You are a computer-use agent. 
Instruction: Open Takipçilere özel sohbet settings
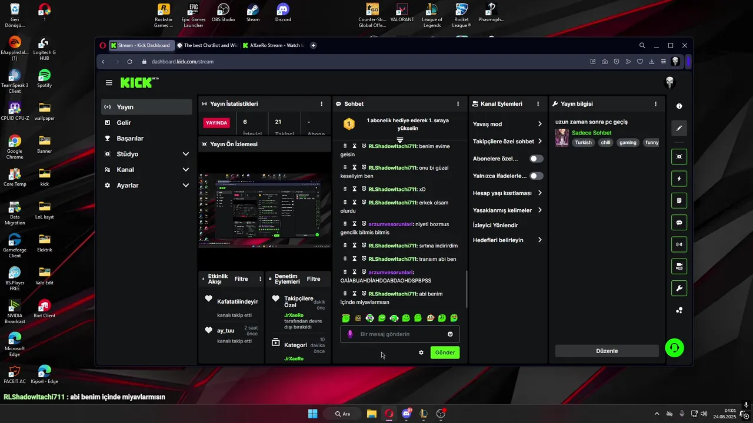coord(508,142)
